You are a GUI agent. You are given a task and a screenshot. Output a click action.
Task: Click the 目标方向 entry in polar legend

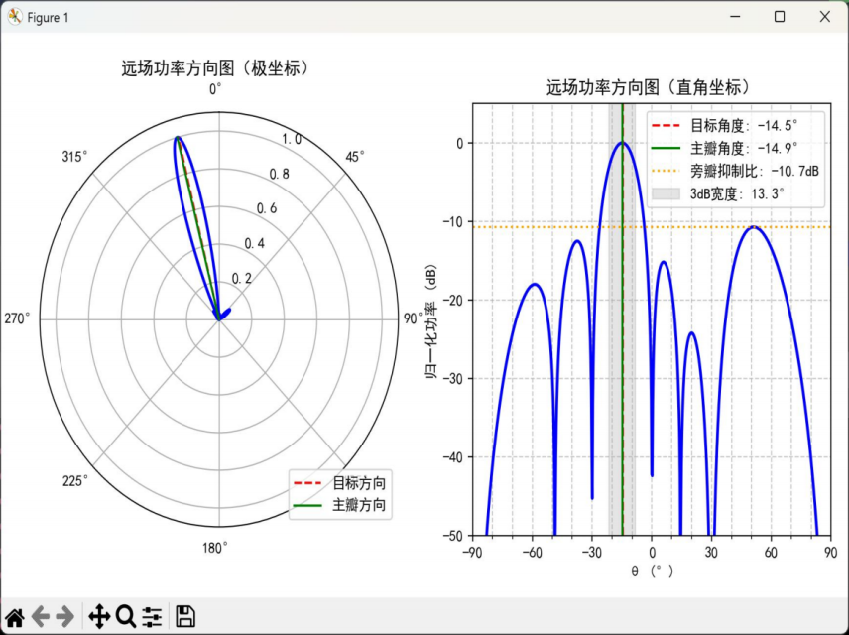[358, 483]
